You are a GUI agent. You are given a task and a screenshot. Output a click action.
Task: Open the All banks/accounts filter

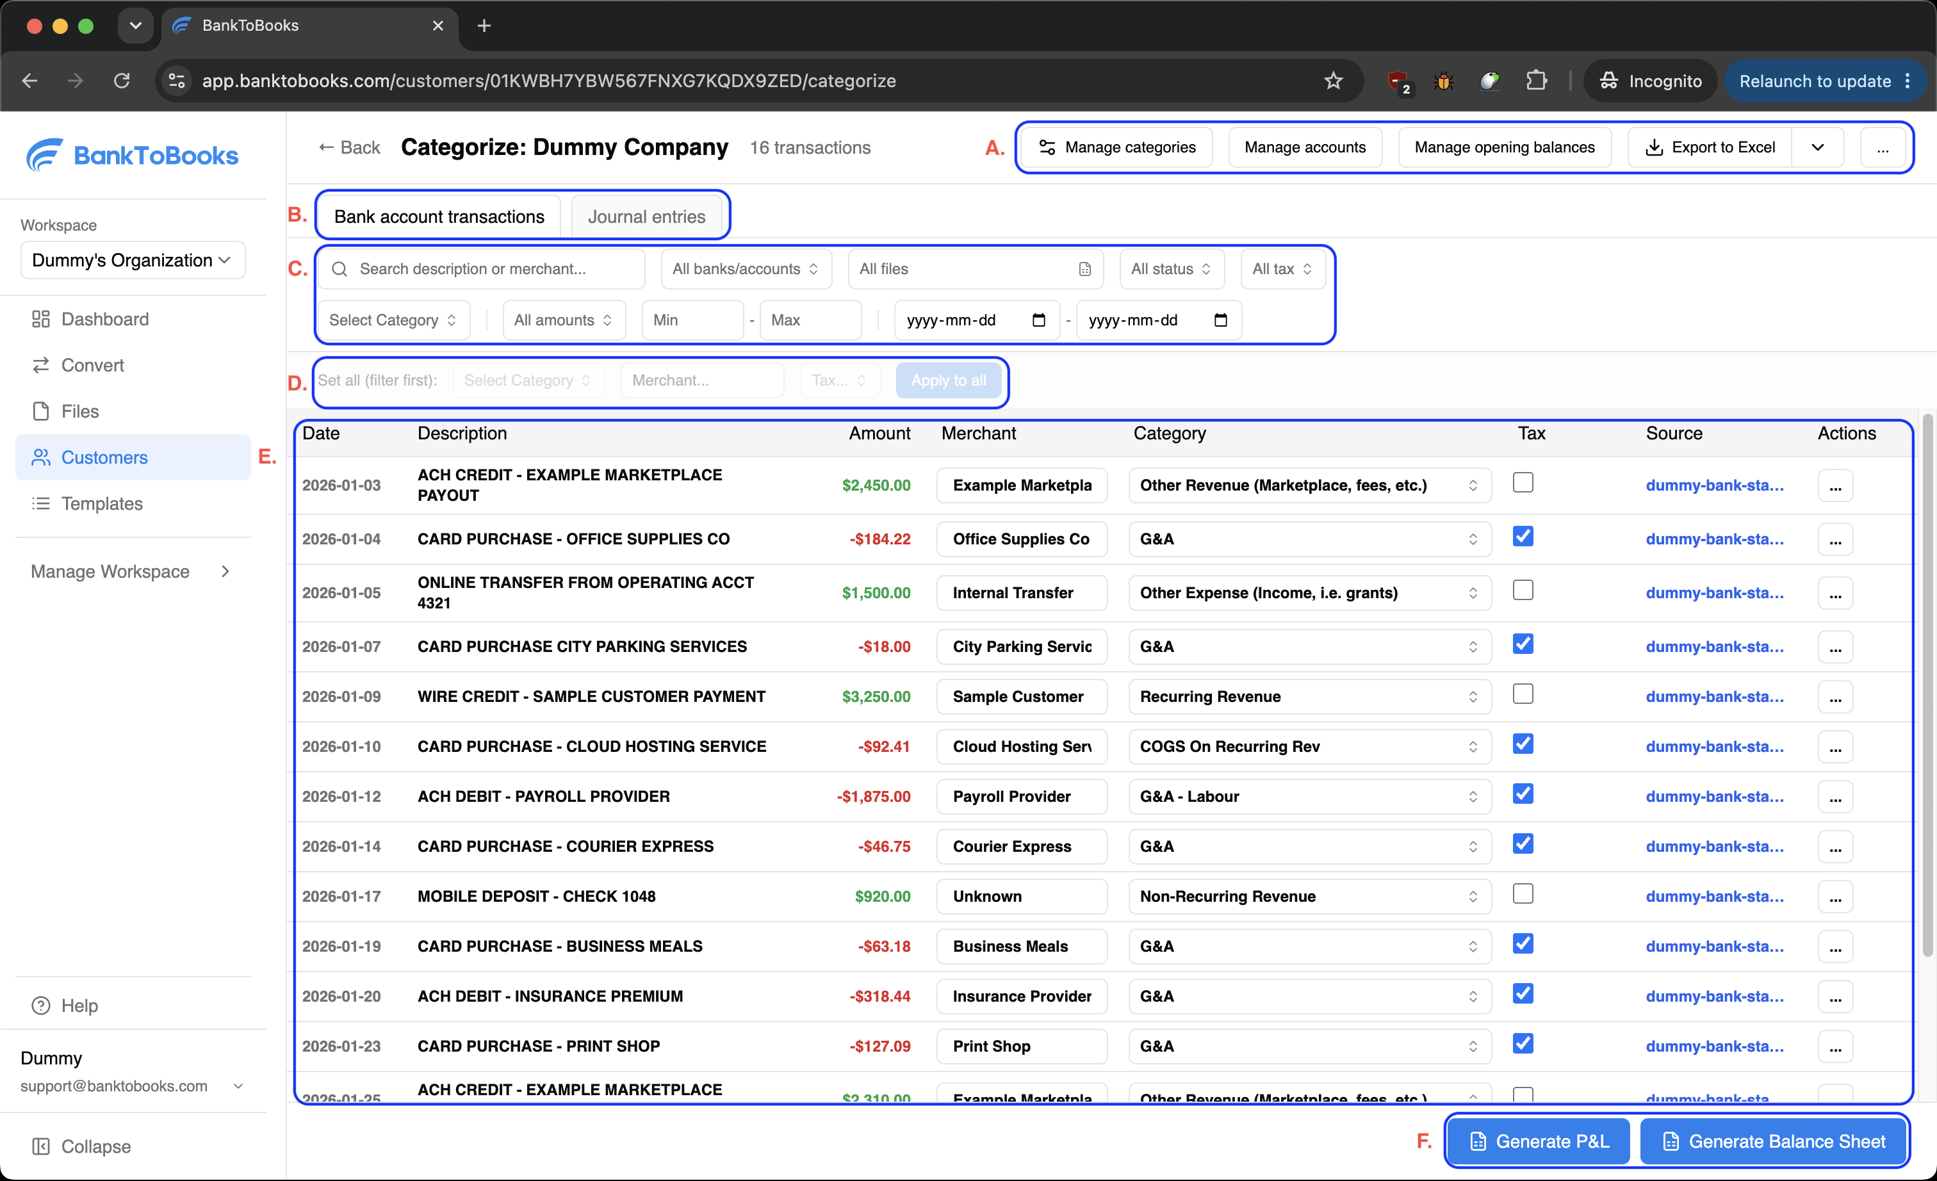745,269
